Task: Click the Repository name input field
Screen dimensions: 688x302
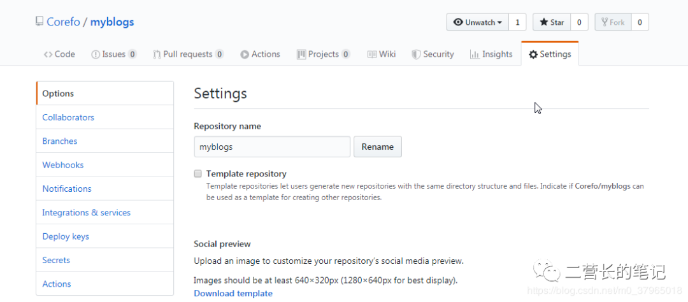Action: (x=272, y=147)
